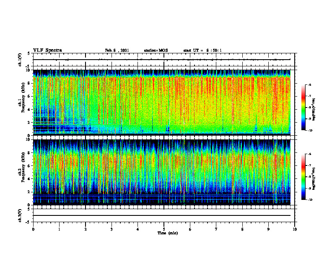The height and width of the screenshot is (257, 332).
Task: Click the "-10" label on ch.2 color scale
Action: click(310, 200)
